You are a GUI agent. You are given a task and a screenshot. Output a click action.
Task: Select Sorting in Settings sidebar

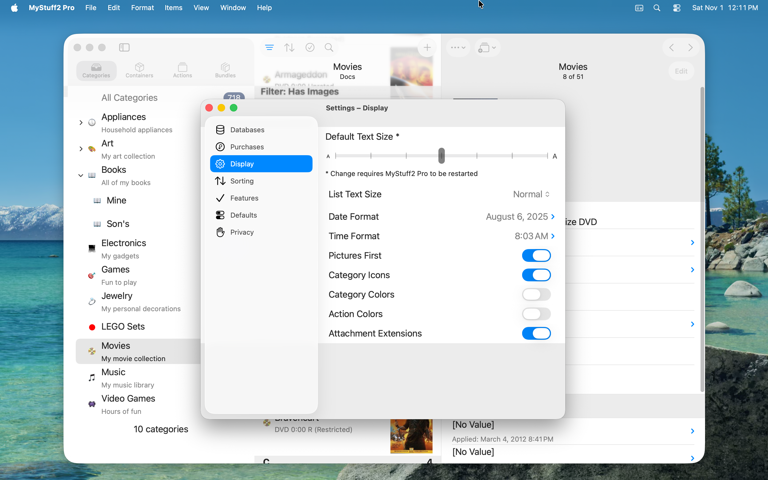(x=261, y=181)
